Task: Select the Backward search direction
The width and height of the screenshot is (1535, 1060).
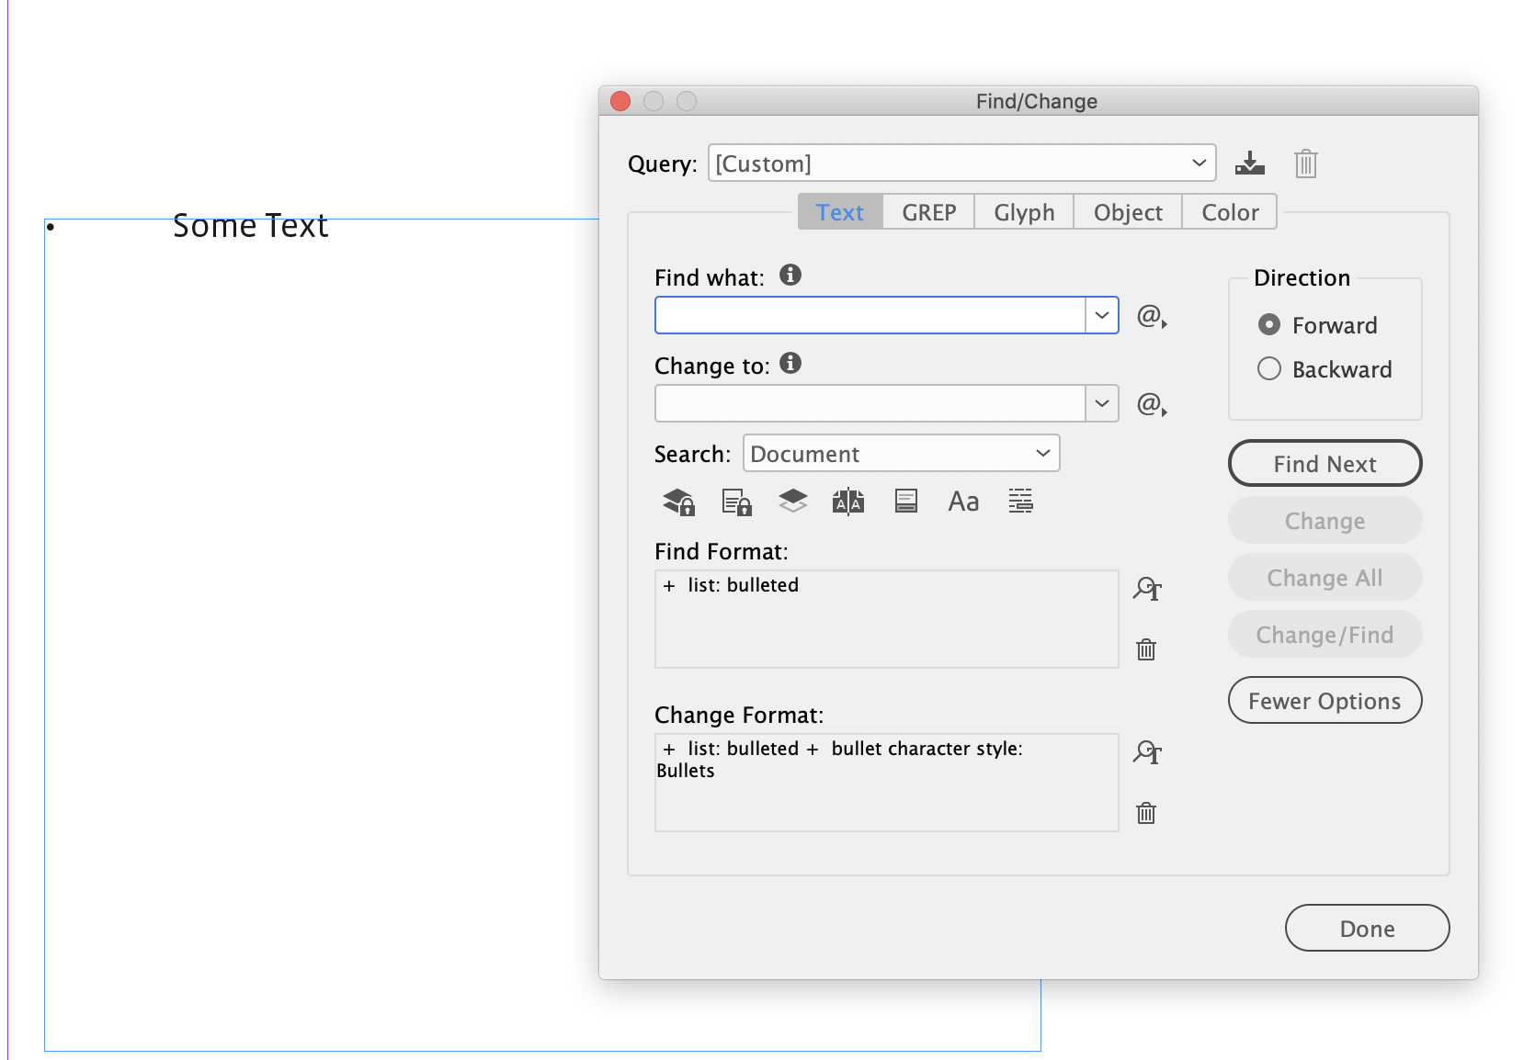Action: (1268, 368)
